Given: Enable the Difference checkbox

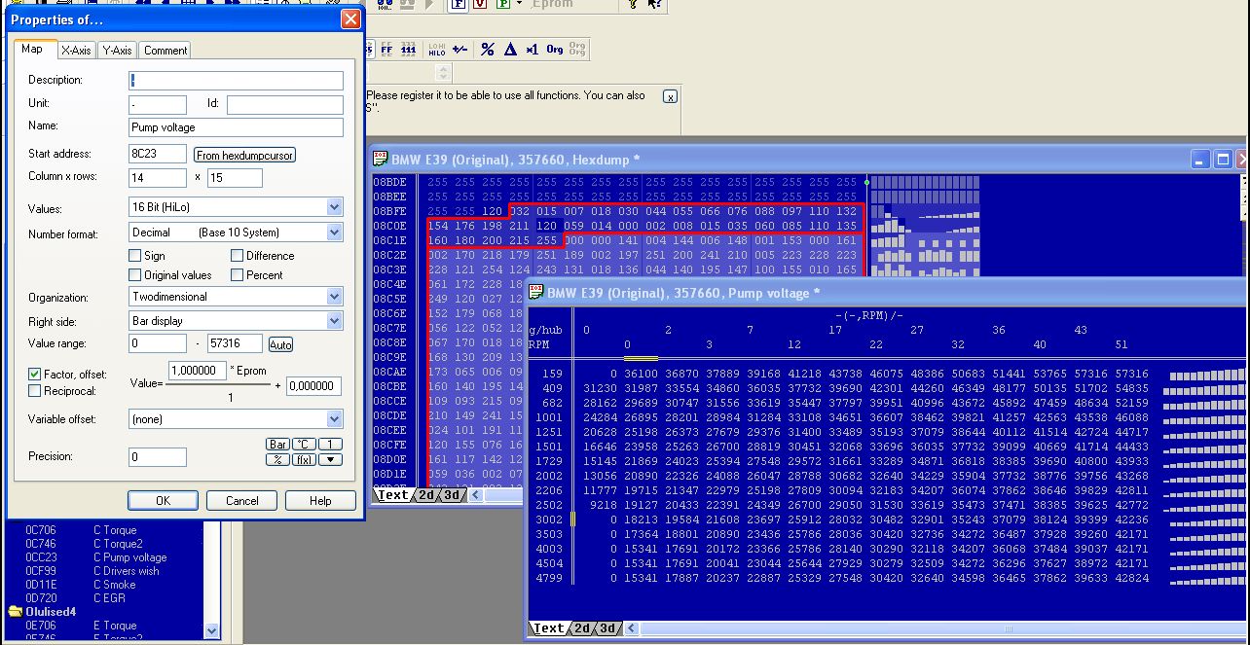Looking at the screenshot, I should [x=237, y=256].
